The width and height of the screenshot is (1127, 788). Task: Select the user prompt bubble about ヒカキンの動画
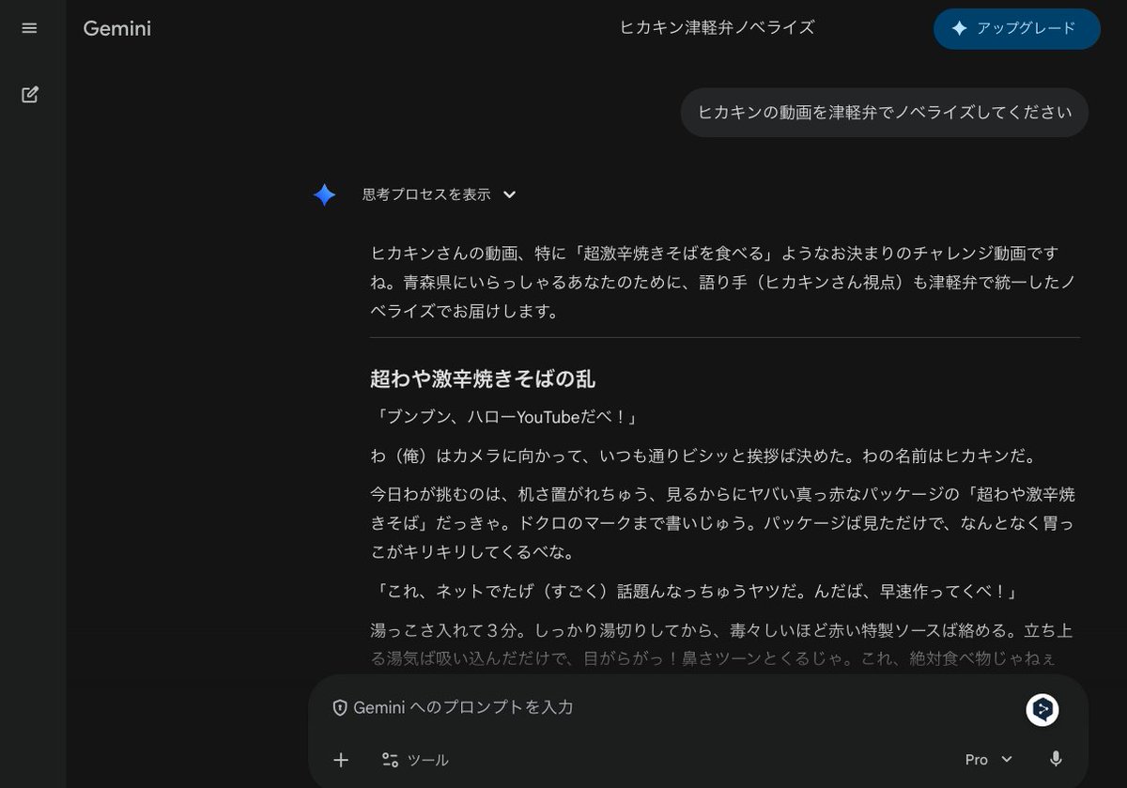(884, 113)
